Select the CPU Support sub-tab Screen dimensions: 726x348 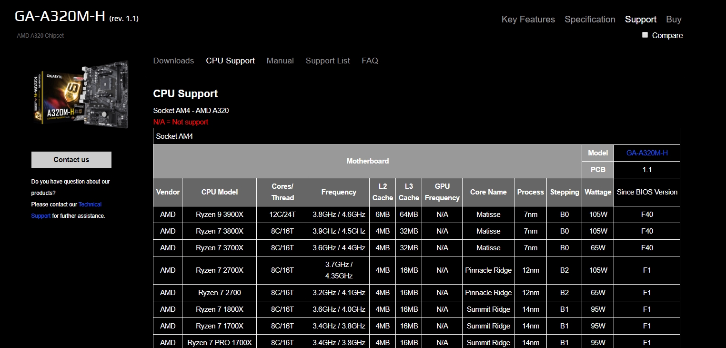230,61
